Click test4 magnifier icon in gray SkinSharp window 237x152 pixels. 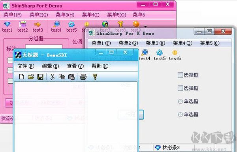coord(145,53)
